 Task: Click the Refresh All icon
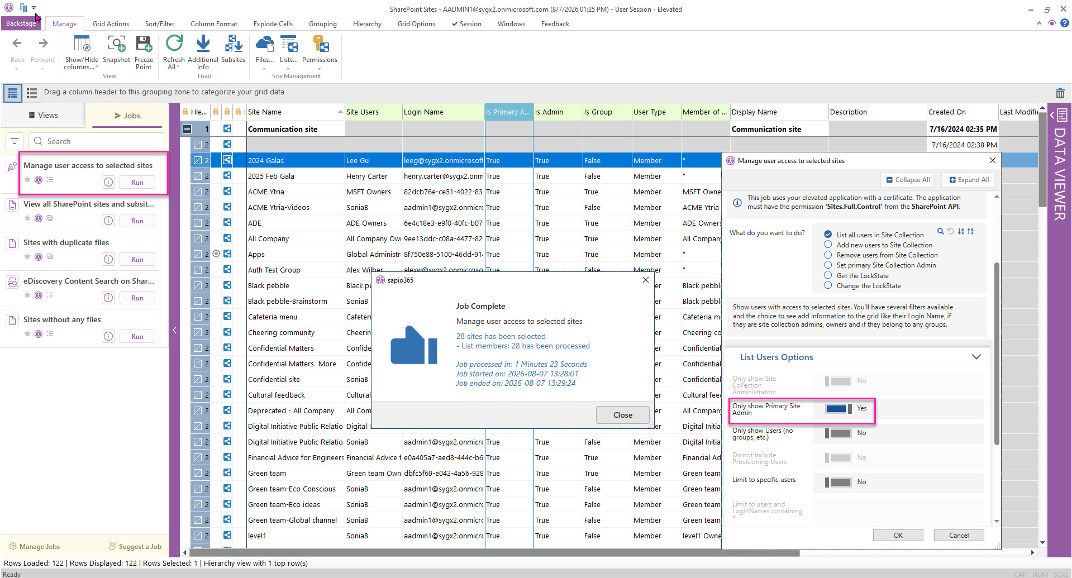pyautogui.click(x=174, y=44)
